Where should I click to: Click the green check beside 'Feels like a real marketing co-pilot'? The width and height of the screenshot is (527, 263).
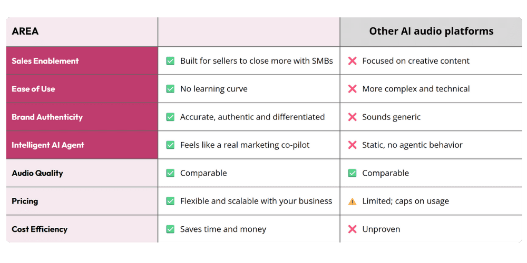(170, 145)
